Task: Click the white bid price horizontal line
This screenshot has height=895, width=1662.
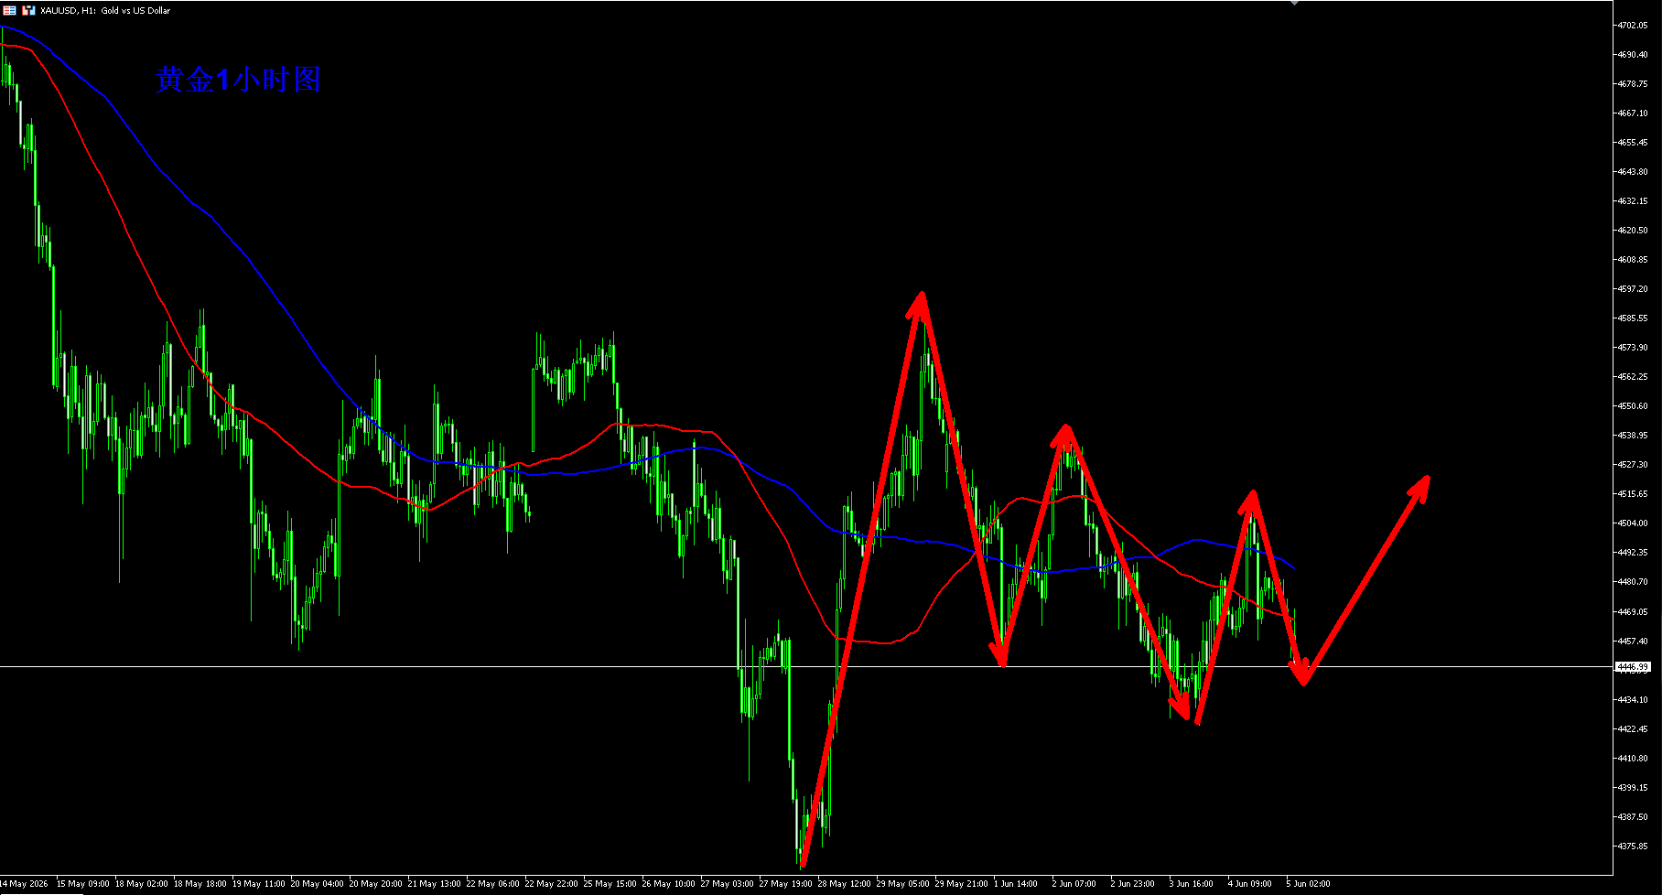Action: coord(805,667)
